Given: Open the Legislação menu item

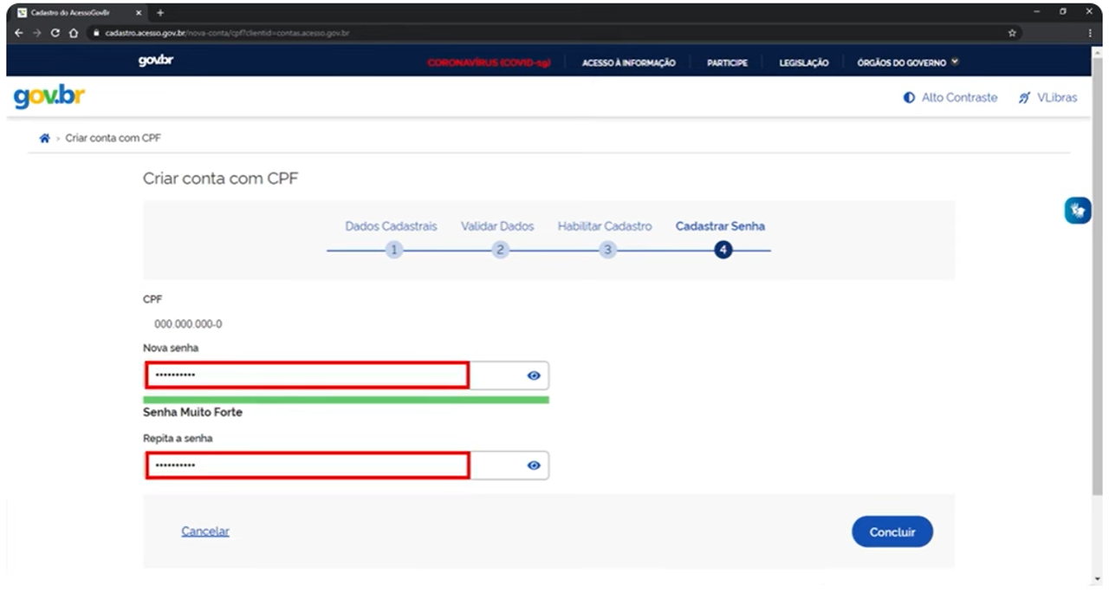Looking at the screenshot, I should 803,62.
